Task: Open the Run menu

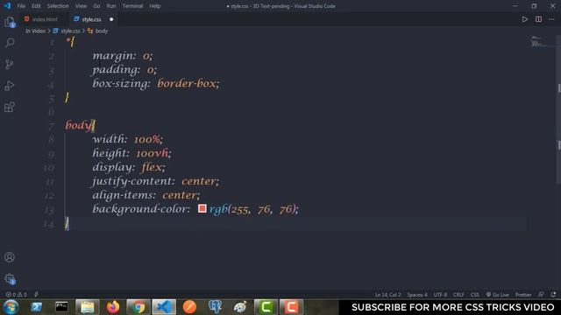Action: click(x=111, y=6)
